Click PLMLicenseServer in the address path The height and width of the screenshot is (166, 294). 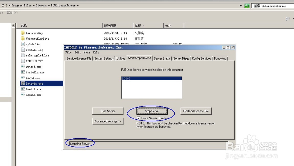[63, 6]
